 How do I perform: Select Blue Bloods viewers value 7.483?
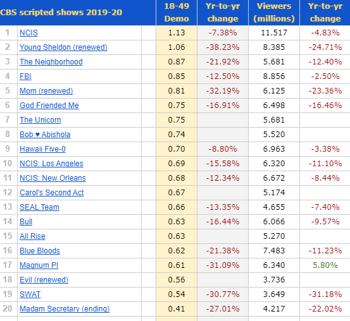pos(274,251)
